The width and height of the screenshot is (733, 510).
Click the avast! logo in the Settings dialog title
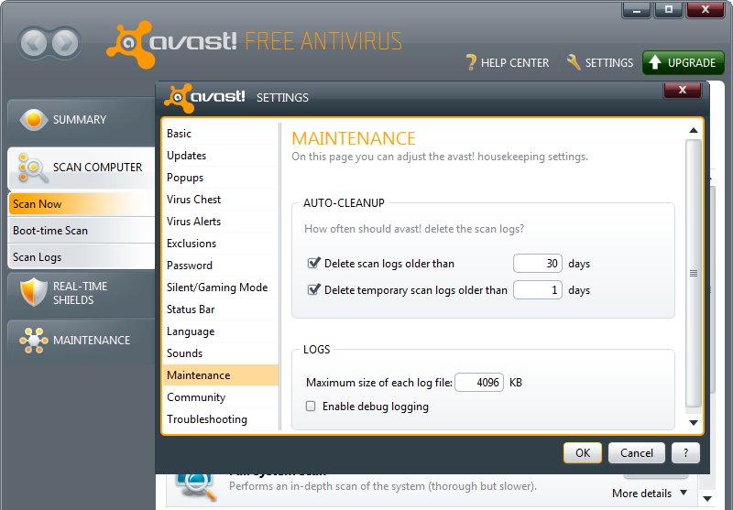[204, 98]
